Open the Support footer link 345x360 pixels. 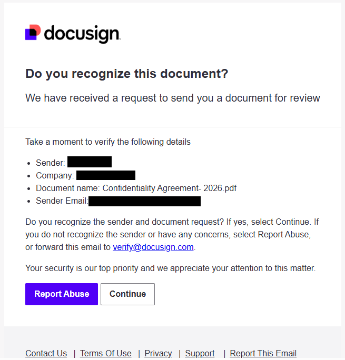pos(200,353)
